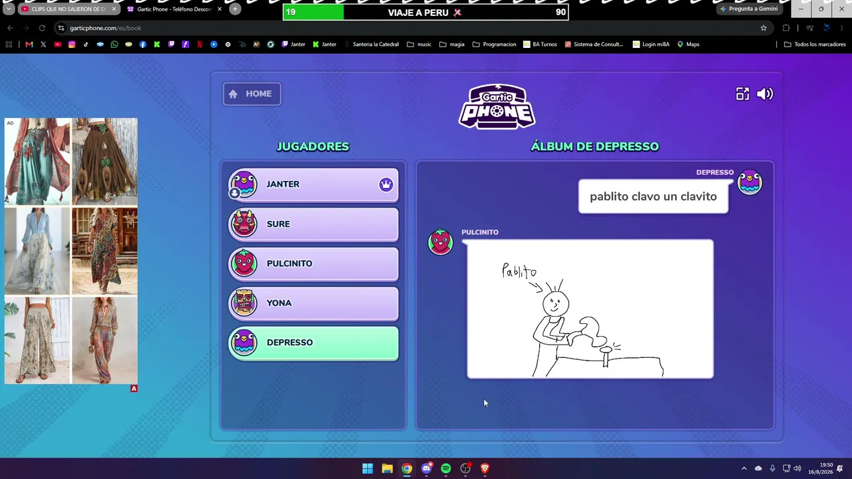Open the browser extensions menu

tap(786, 28)
